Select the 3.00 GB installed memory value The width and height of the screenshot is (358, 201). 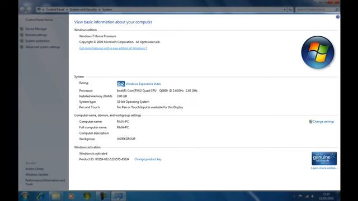(122, 96)
